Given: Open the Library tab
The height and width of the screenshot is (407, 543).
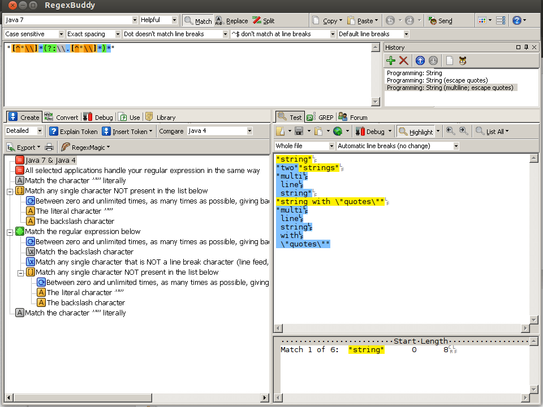Looking at the screenshot, I should pos(163,117).
